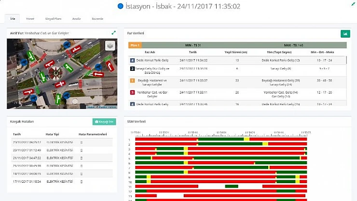
Task: Select the blue sensor marker at map top
Action: [x=67, y=45]
